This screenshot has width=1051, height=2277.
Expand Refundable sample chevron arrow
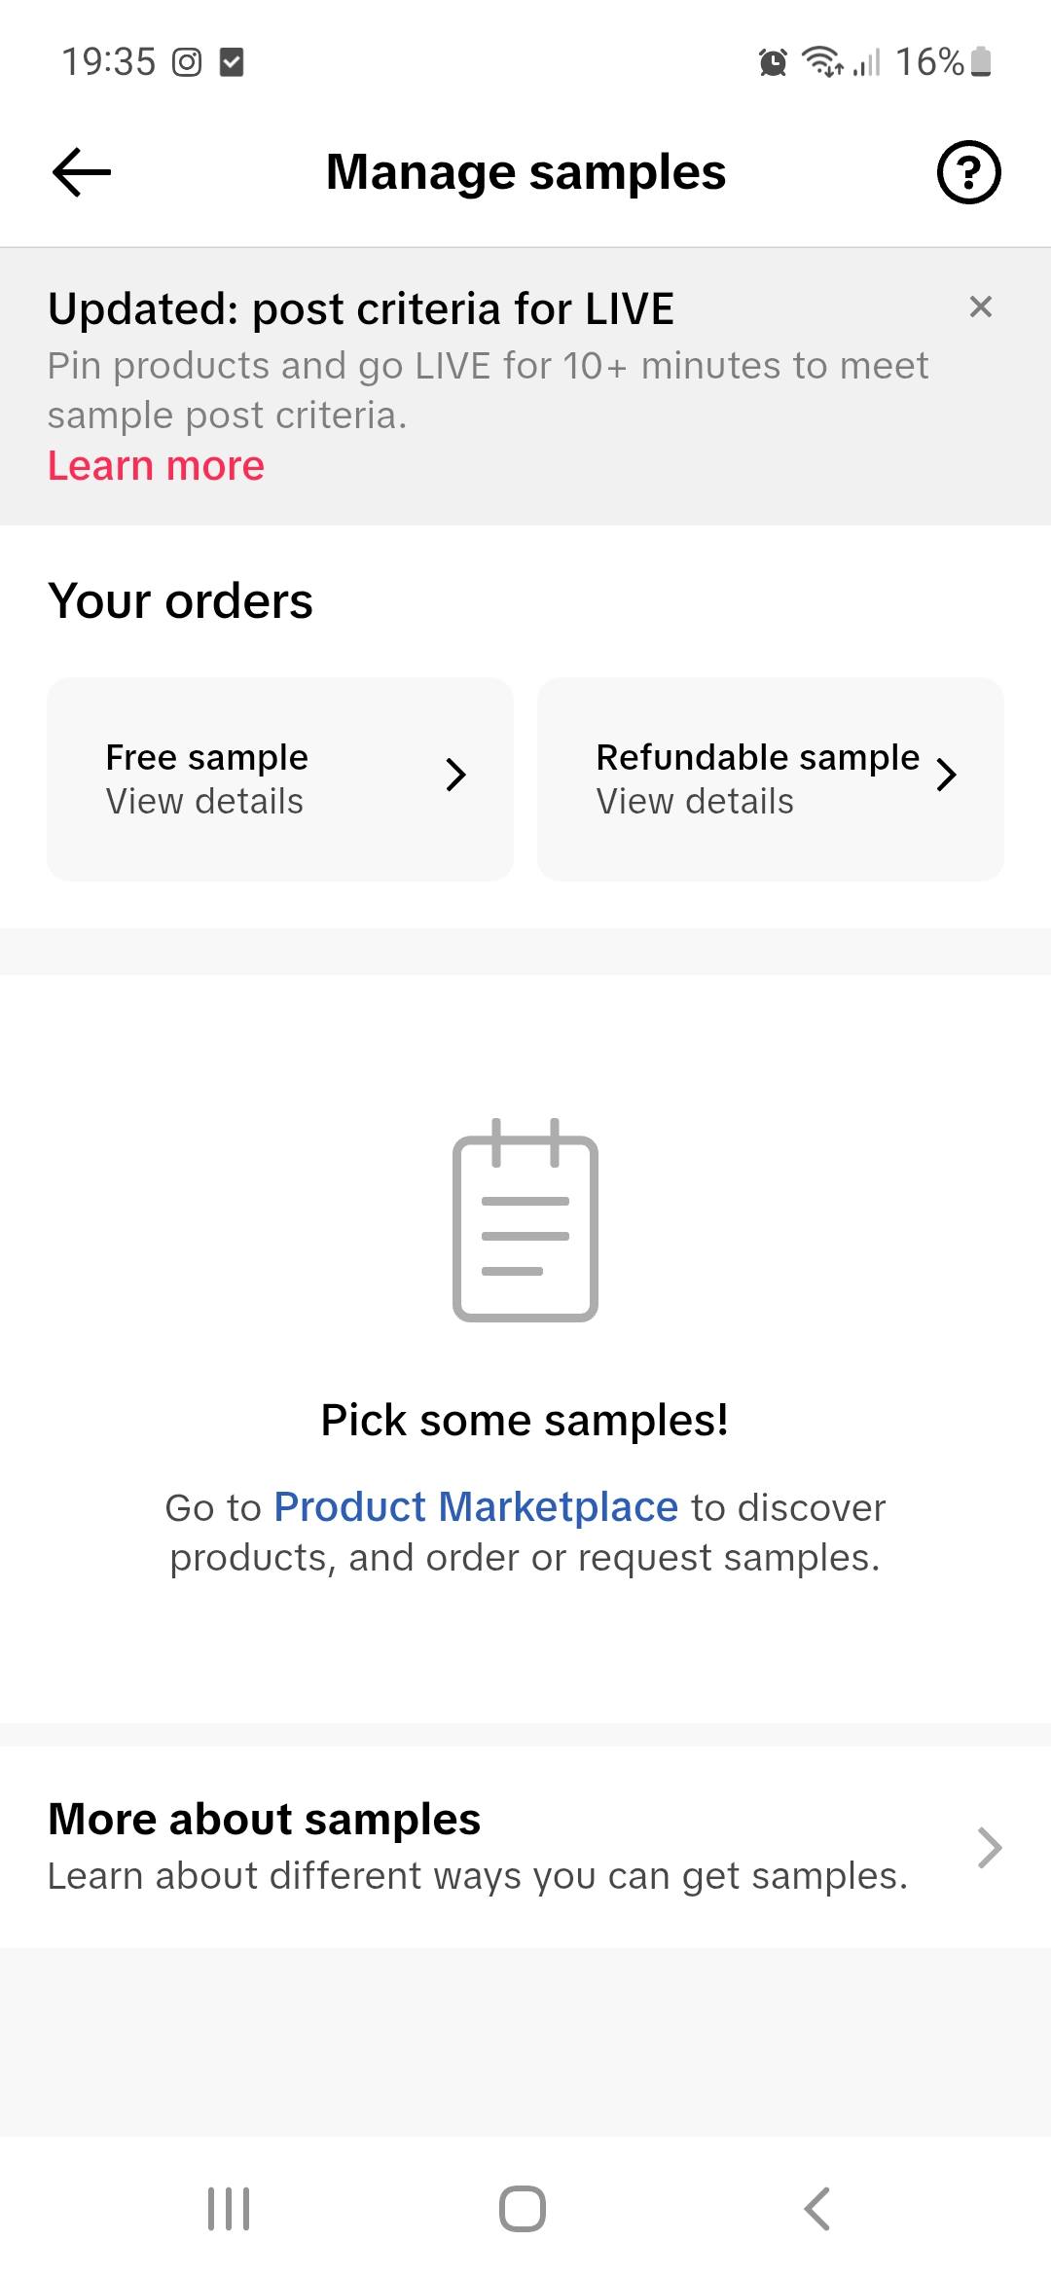[946, 775]
